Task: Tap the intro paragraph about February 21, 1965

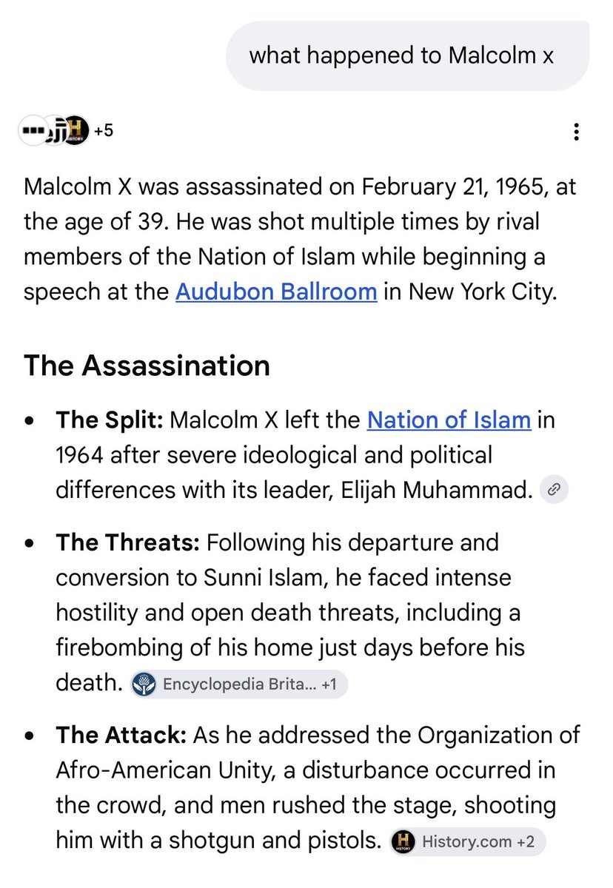Action: point(300,240)
